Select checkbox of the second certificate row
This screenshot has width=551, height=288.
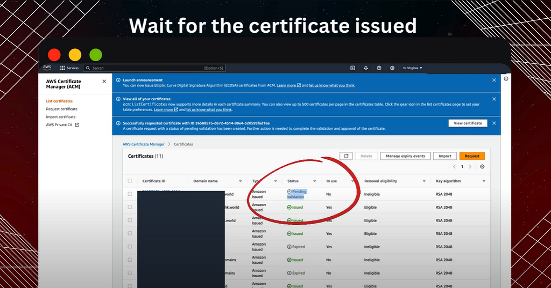pos(130,207)
